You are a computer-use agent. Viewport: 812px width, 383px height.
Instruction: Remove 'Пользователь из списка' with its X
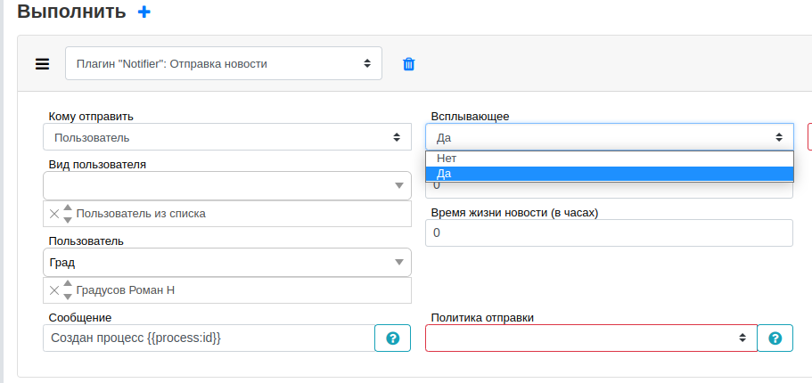pyautogui.click(x=54, y=213)
